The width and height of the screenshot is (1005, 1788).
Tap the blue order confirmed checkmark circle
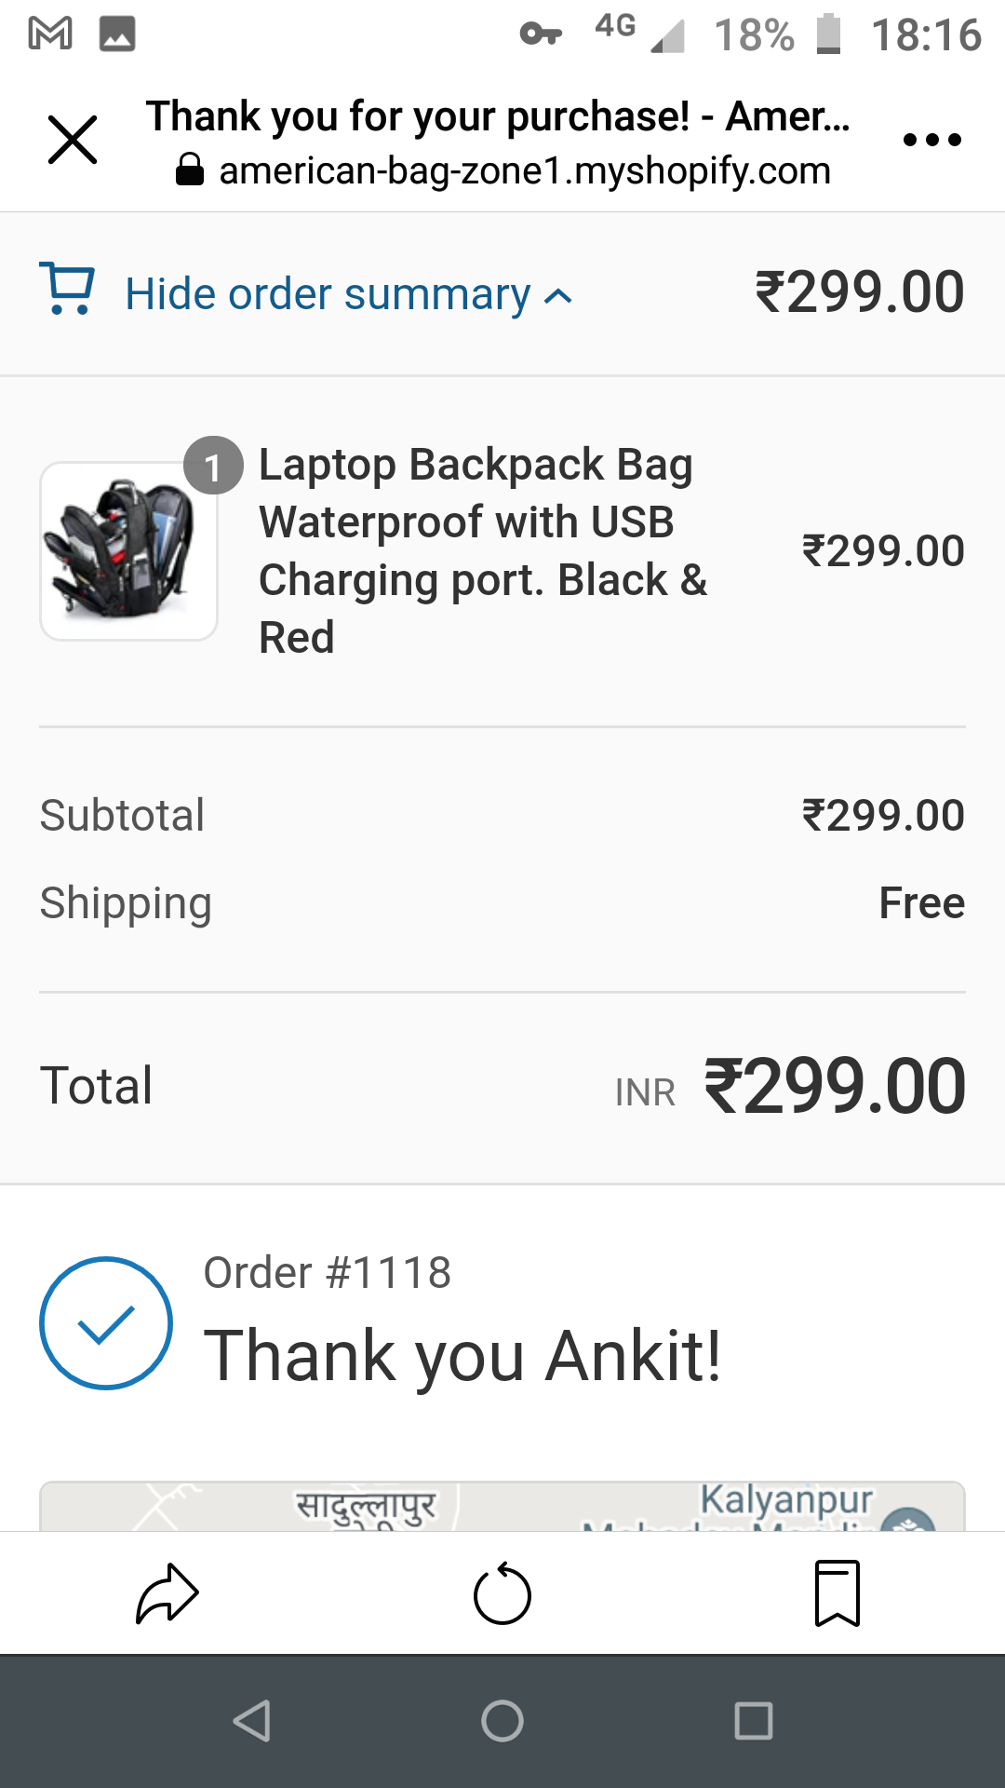106,1323
